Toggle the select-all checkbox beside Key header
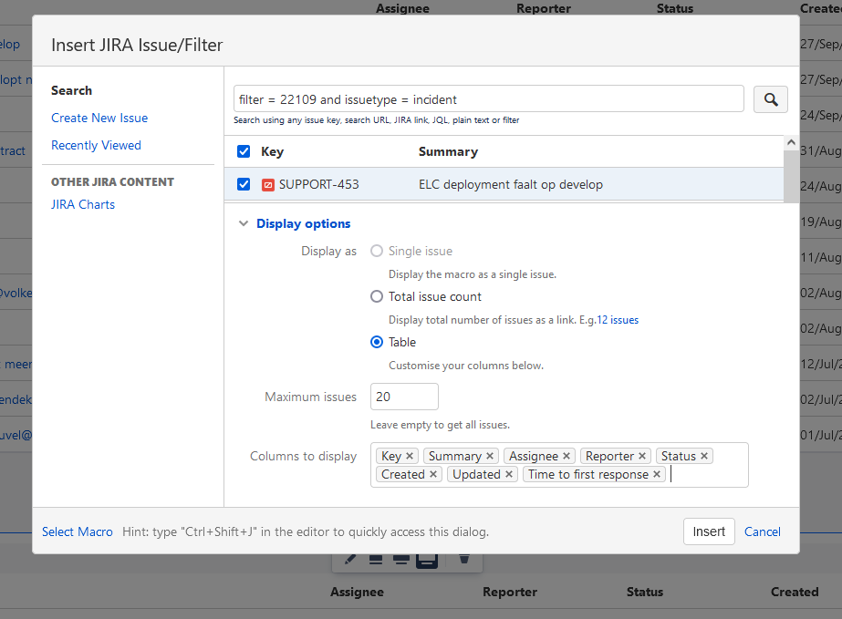Image resolution: width=842 pixels, height=619 pixels. point(244,151)
